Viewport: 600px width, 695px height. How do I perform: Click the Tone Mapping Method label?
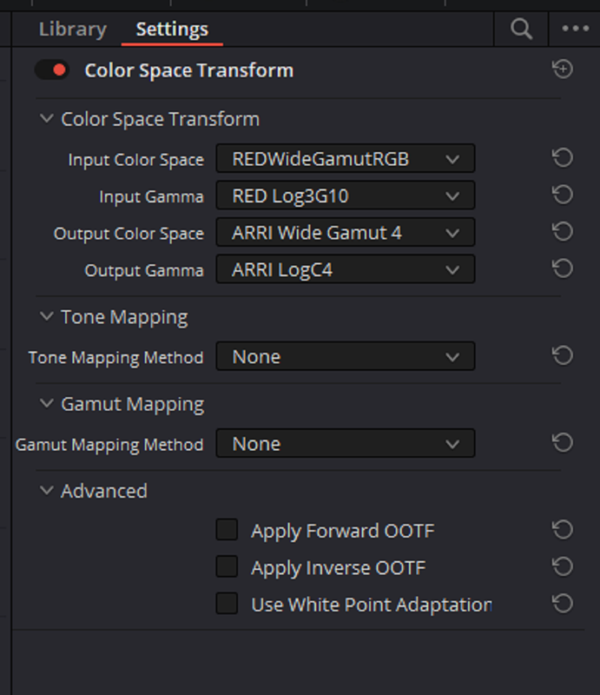pos(115,357)
